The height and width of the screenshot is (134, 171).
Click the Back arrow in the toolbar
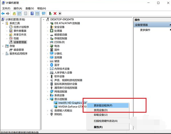(3, 13)
